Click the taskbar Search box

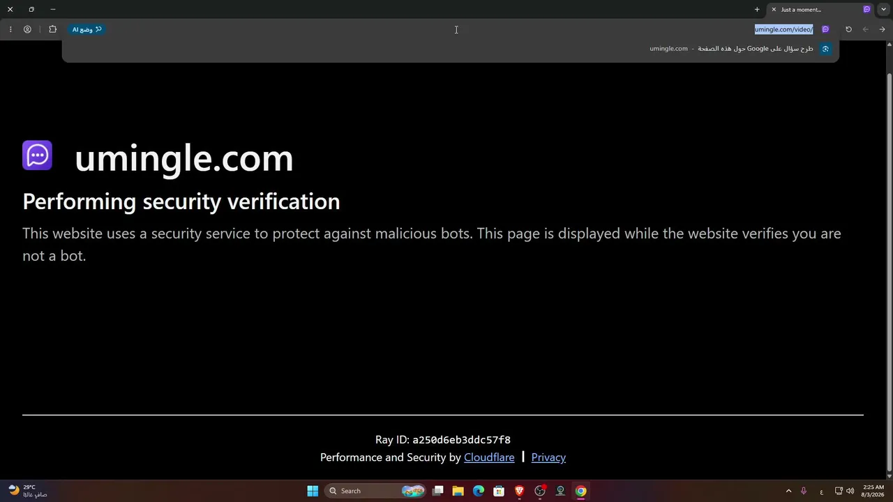click(x=376, y=491)
